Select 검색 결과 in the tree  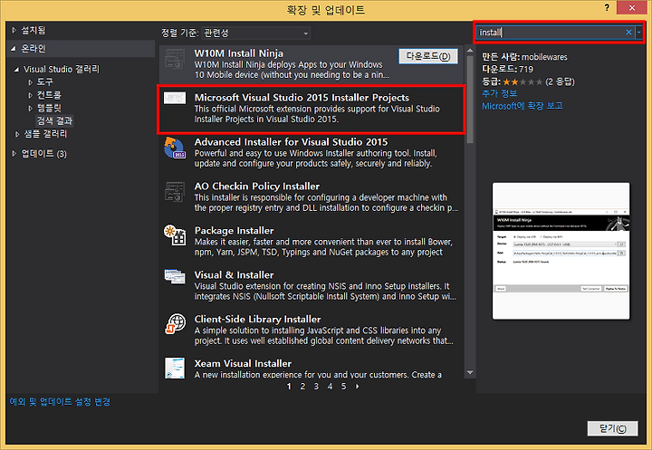click(x=55, y=121)
